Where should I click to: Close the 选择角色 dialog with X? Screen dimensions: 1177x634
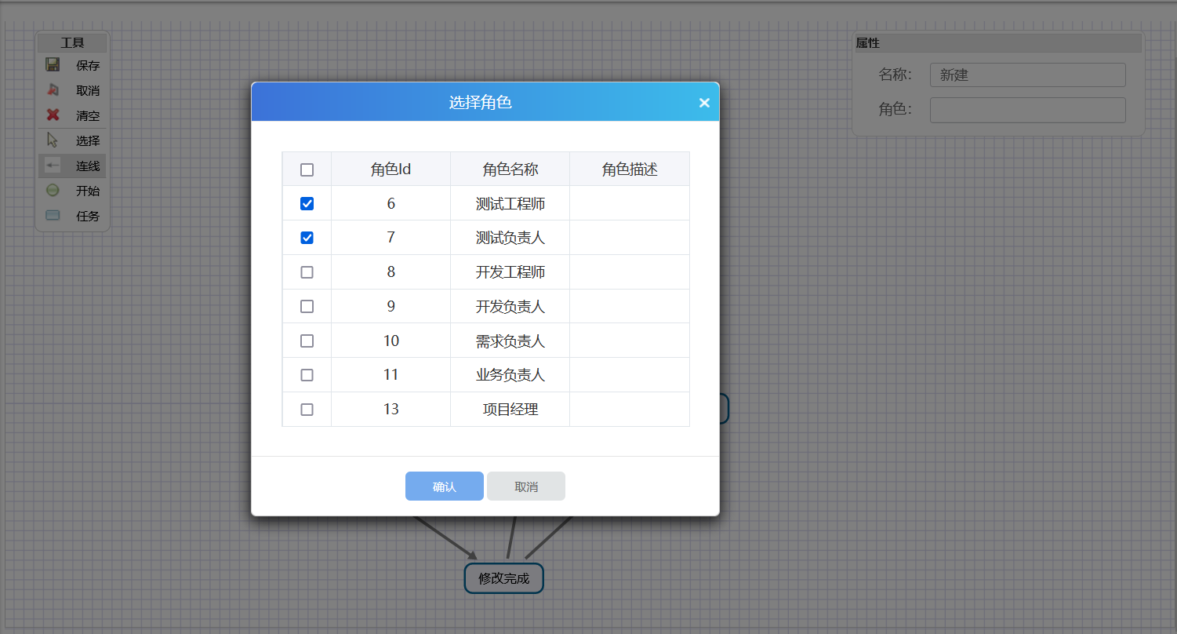pos(703,103)
